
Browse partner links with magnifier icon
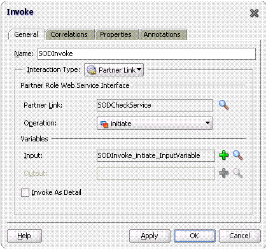point(224,105)
